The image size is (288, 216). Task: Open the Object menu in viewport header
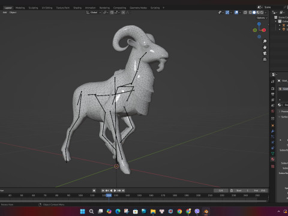(13, 13)
